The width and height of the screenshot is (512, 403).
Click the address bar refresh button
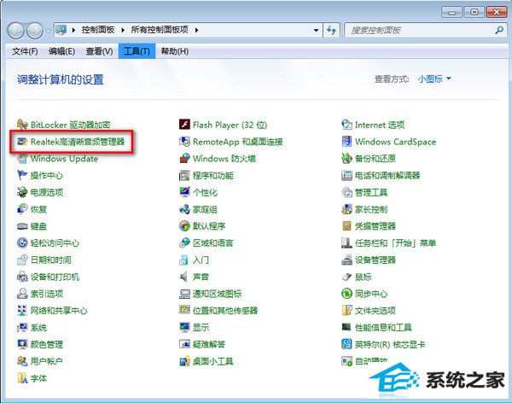pyautogui.click(x=331, y=31)
